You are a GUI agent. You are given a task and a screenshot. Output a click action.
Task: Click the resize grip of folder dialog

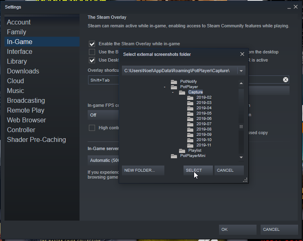click(245, 180)
